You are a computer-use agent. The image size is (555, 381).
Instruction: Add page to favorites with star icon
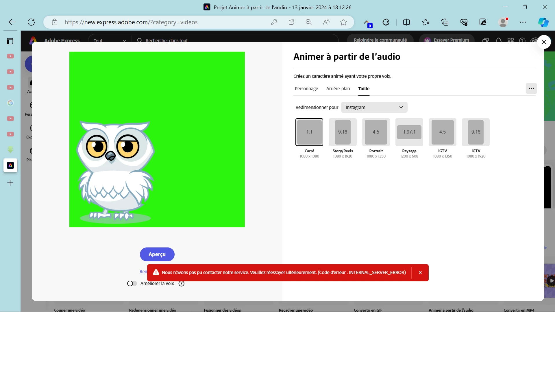click(343, 22)
